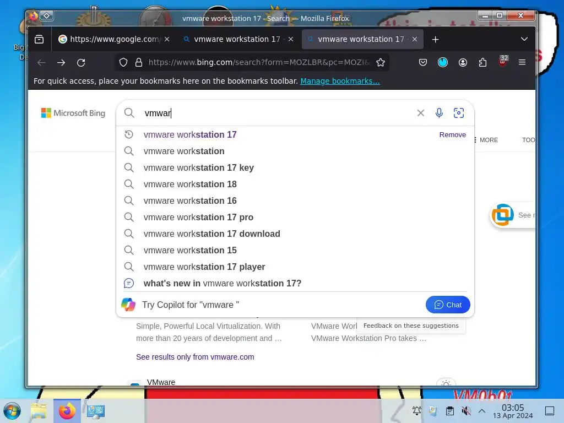564x423 pixels.
Task: Go to Microsoft Bing home logo
Action: point(73,113)
